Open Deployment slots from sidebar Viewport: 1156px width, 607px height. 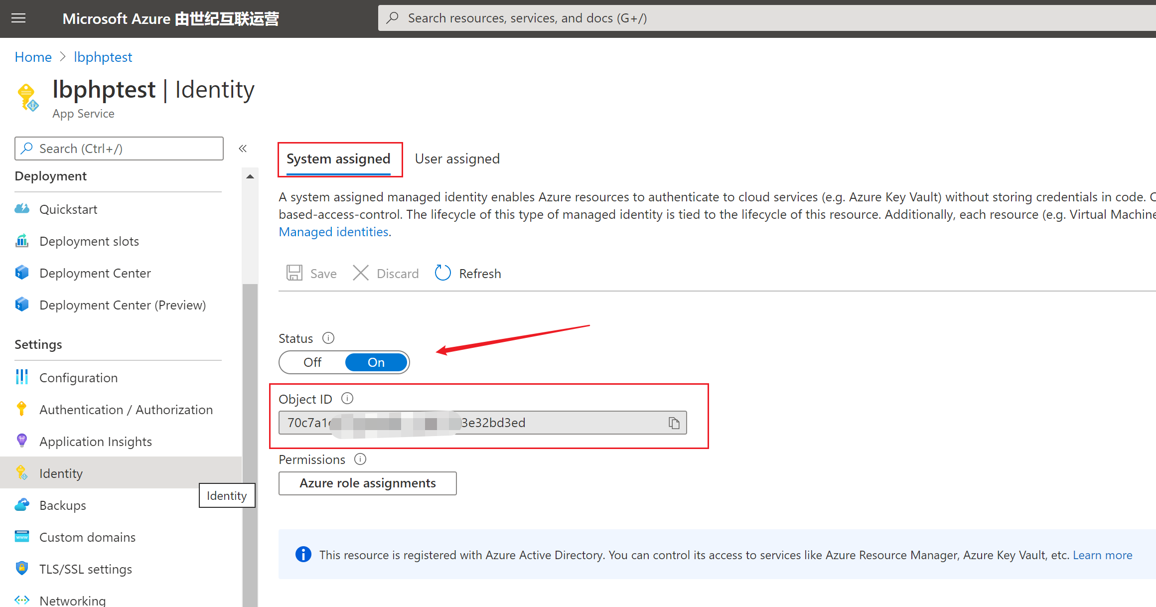coord(89,241)
